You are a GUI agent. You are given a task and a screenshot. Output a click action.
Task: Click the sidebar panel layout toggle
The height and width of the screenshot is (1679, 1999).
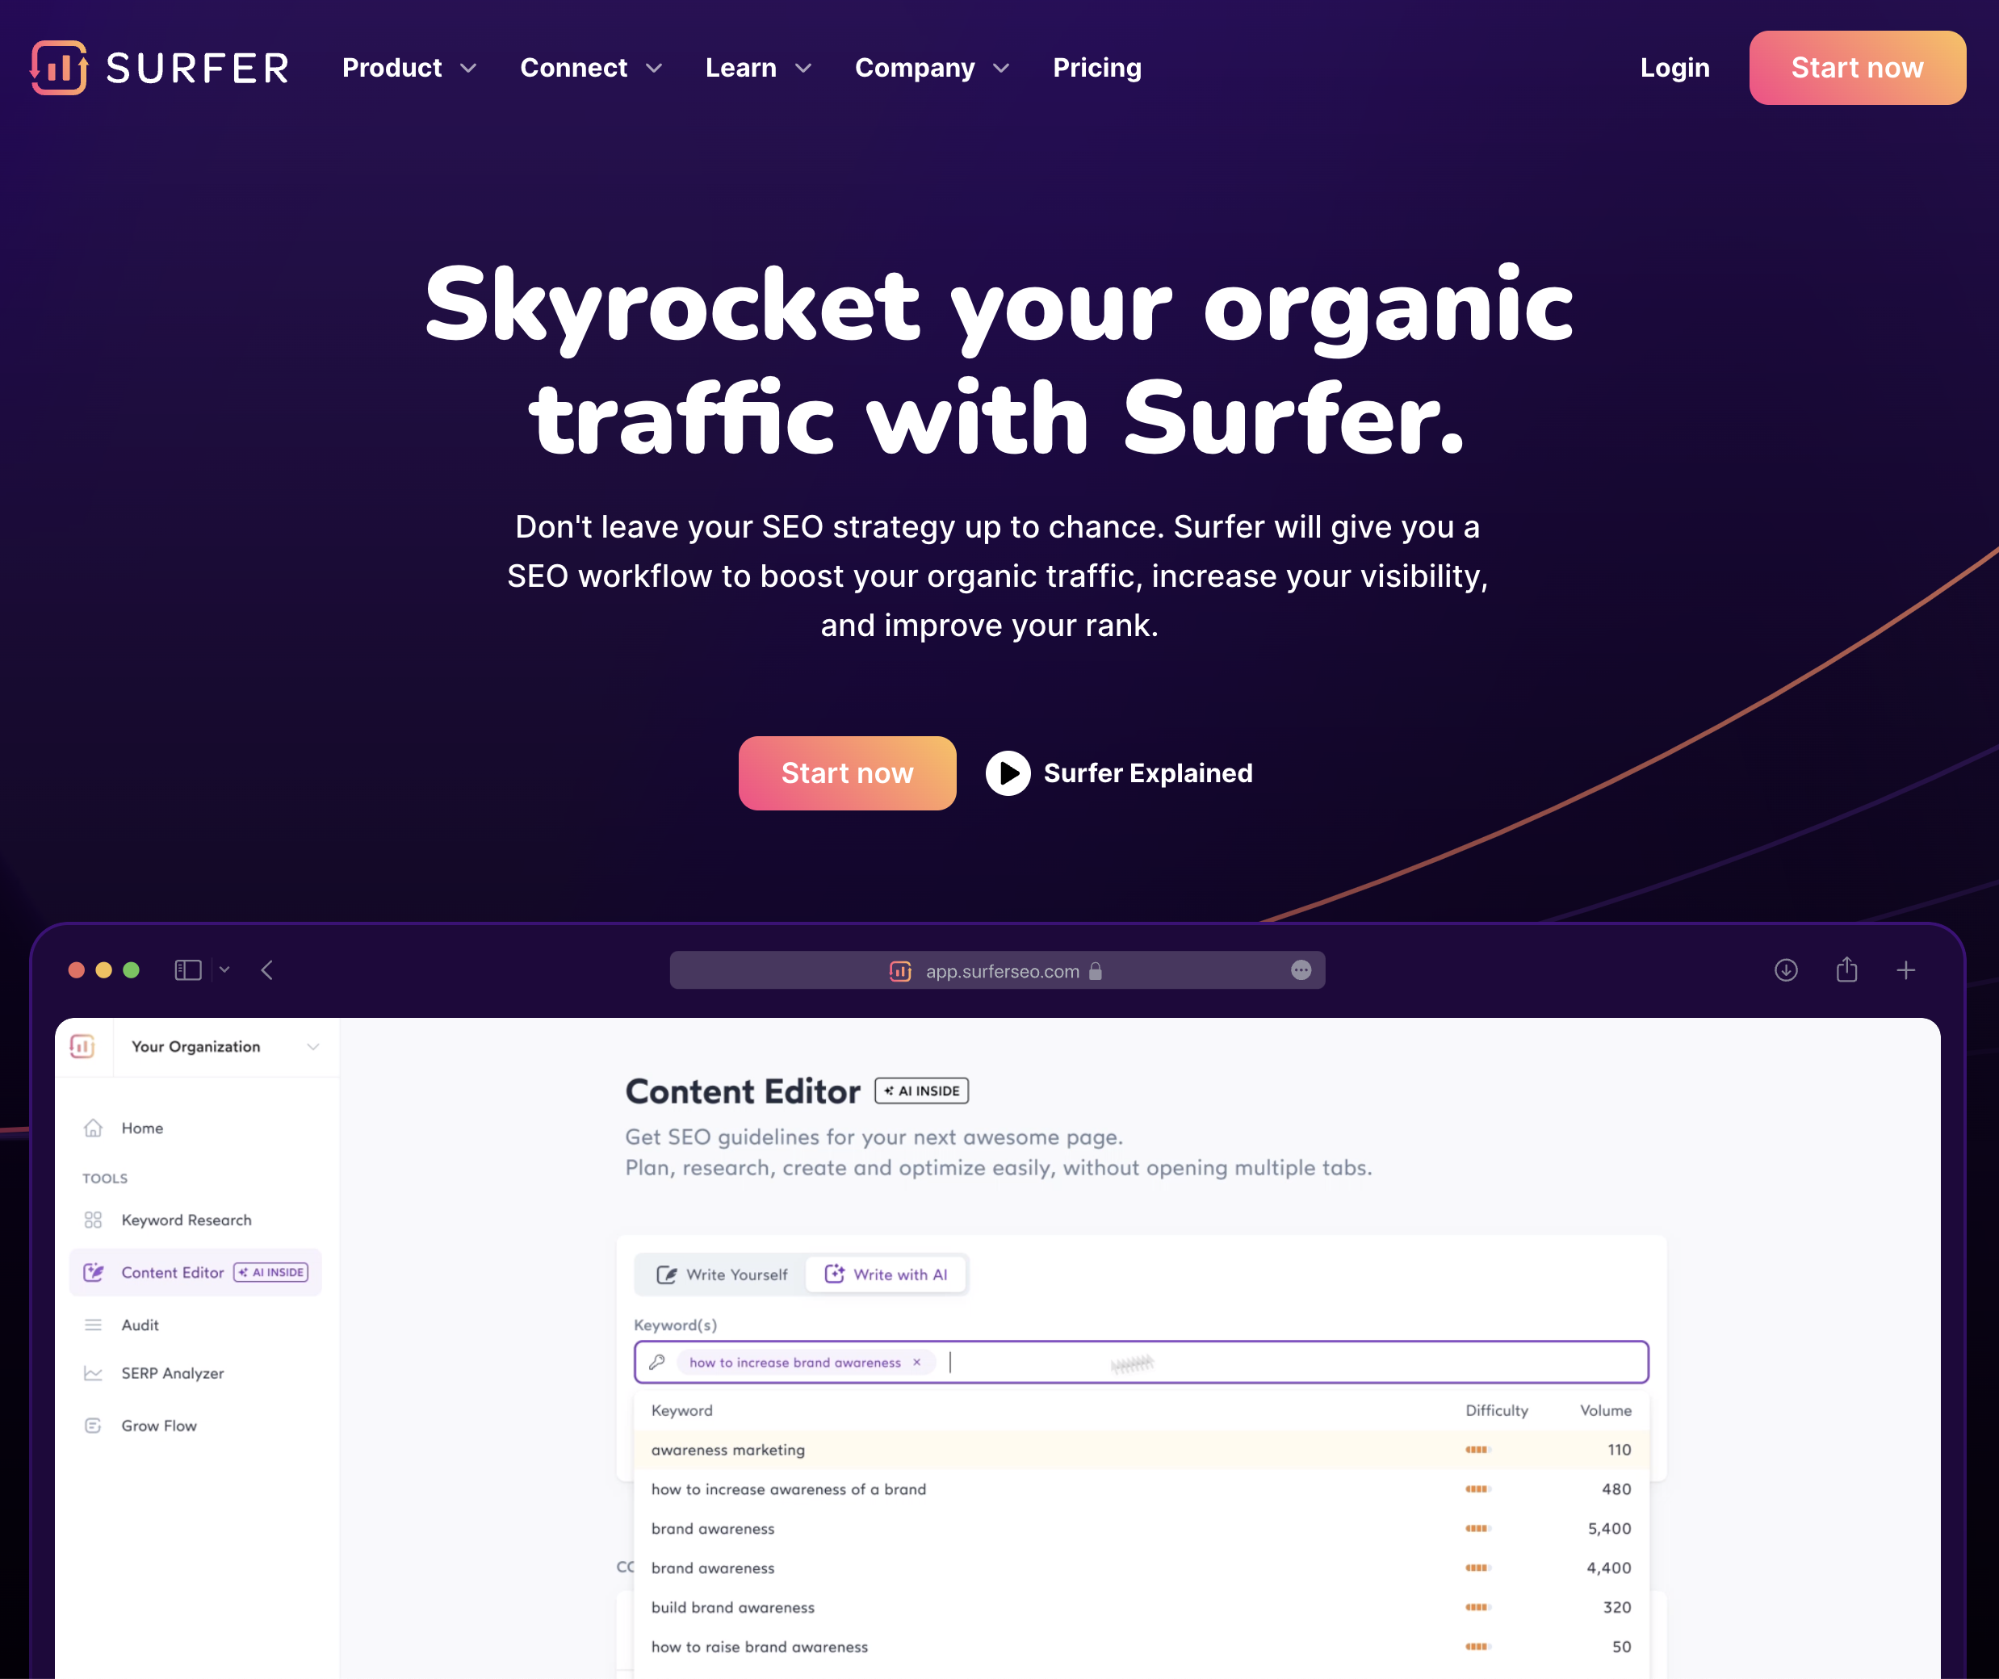188,969
